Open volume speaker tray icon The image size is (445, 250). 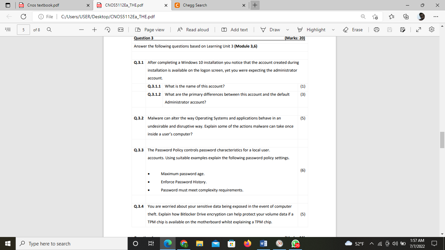click(x=395, y=243)
